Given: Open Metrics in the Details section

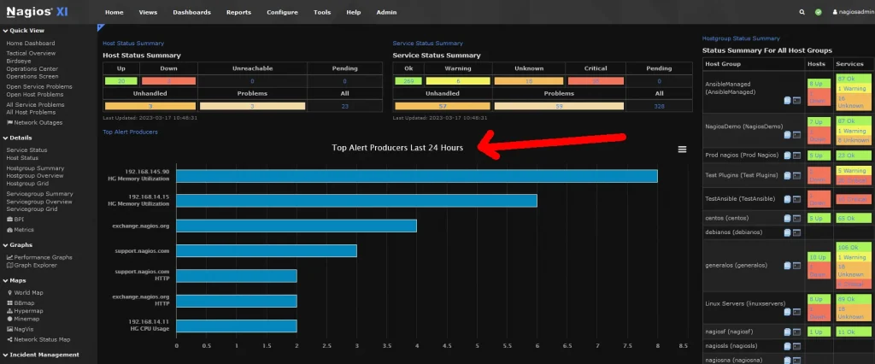Looking at the screenshot, I should (21, 230).
